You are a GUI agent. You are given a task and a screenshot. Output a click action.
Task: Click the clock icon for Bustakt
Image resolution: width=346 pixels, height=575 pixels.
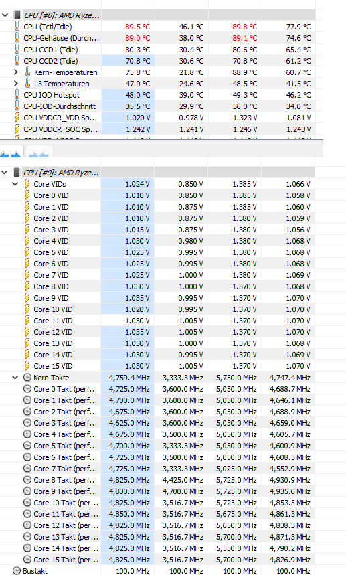pos(17,570)
